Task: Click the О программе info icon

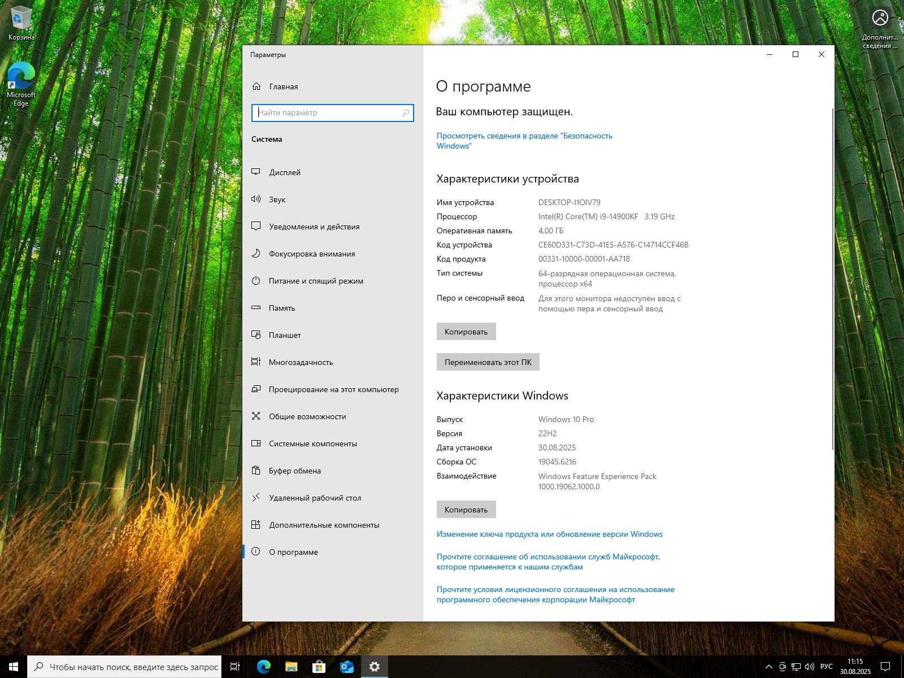Action: tap(256, 551)
